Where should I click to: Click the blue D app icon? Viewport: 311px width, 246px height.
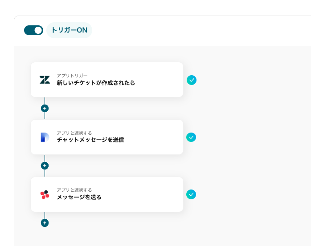pos(45,137)
